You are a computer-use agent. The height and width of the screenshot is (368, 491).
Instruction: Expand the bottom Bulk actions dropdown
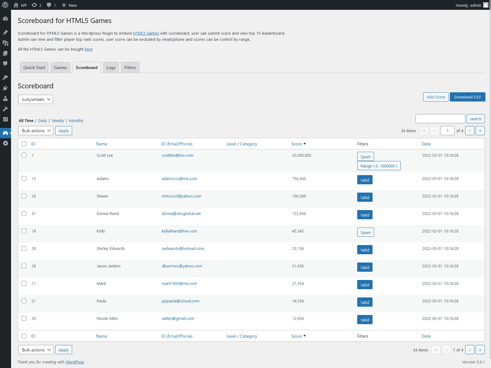click(x=36, y=350)
